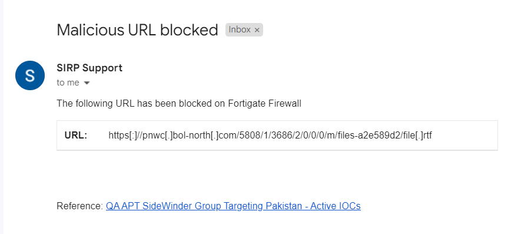This screenshot has width=528, height=234.
Task: Click the defanged pnwc bol-north URL text
Action: [270, 136]
